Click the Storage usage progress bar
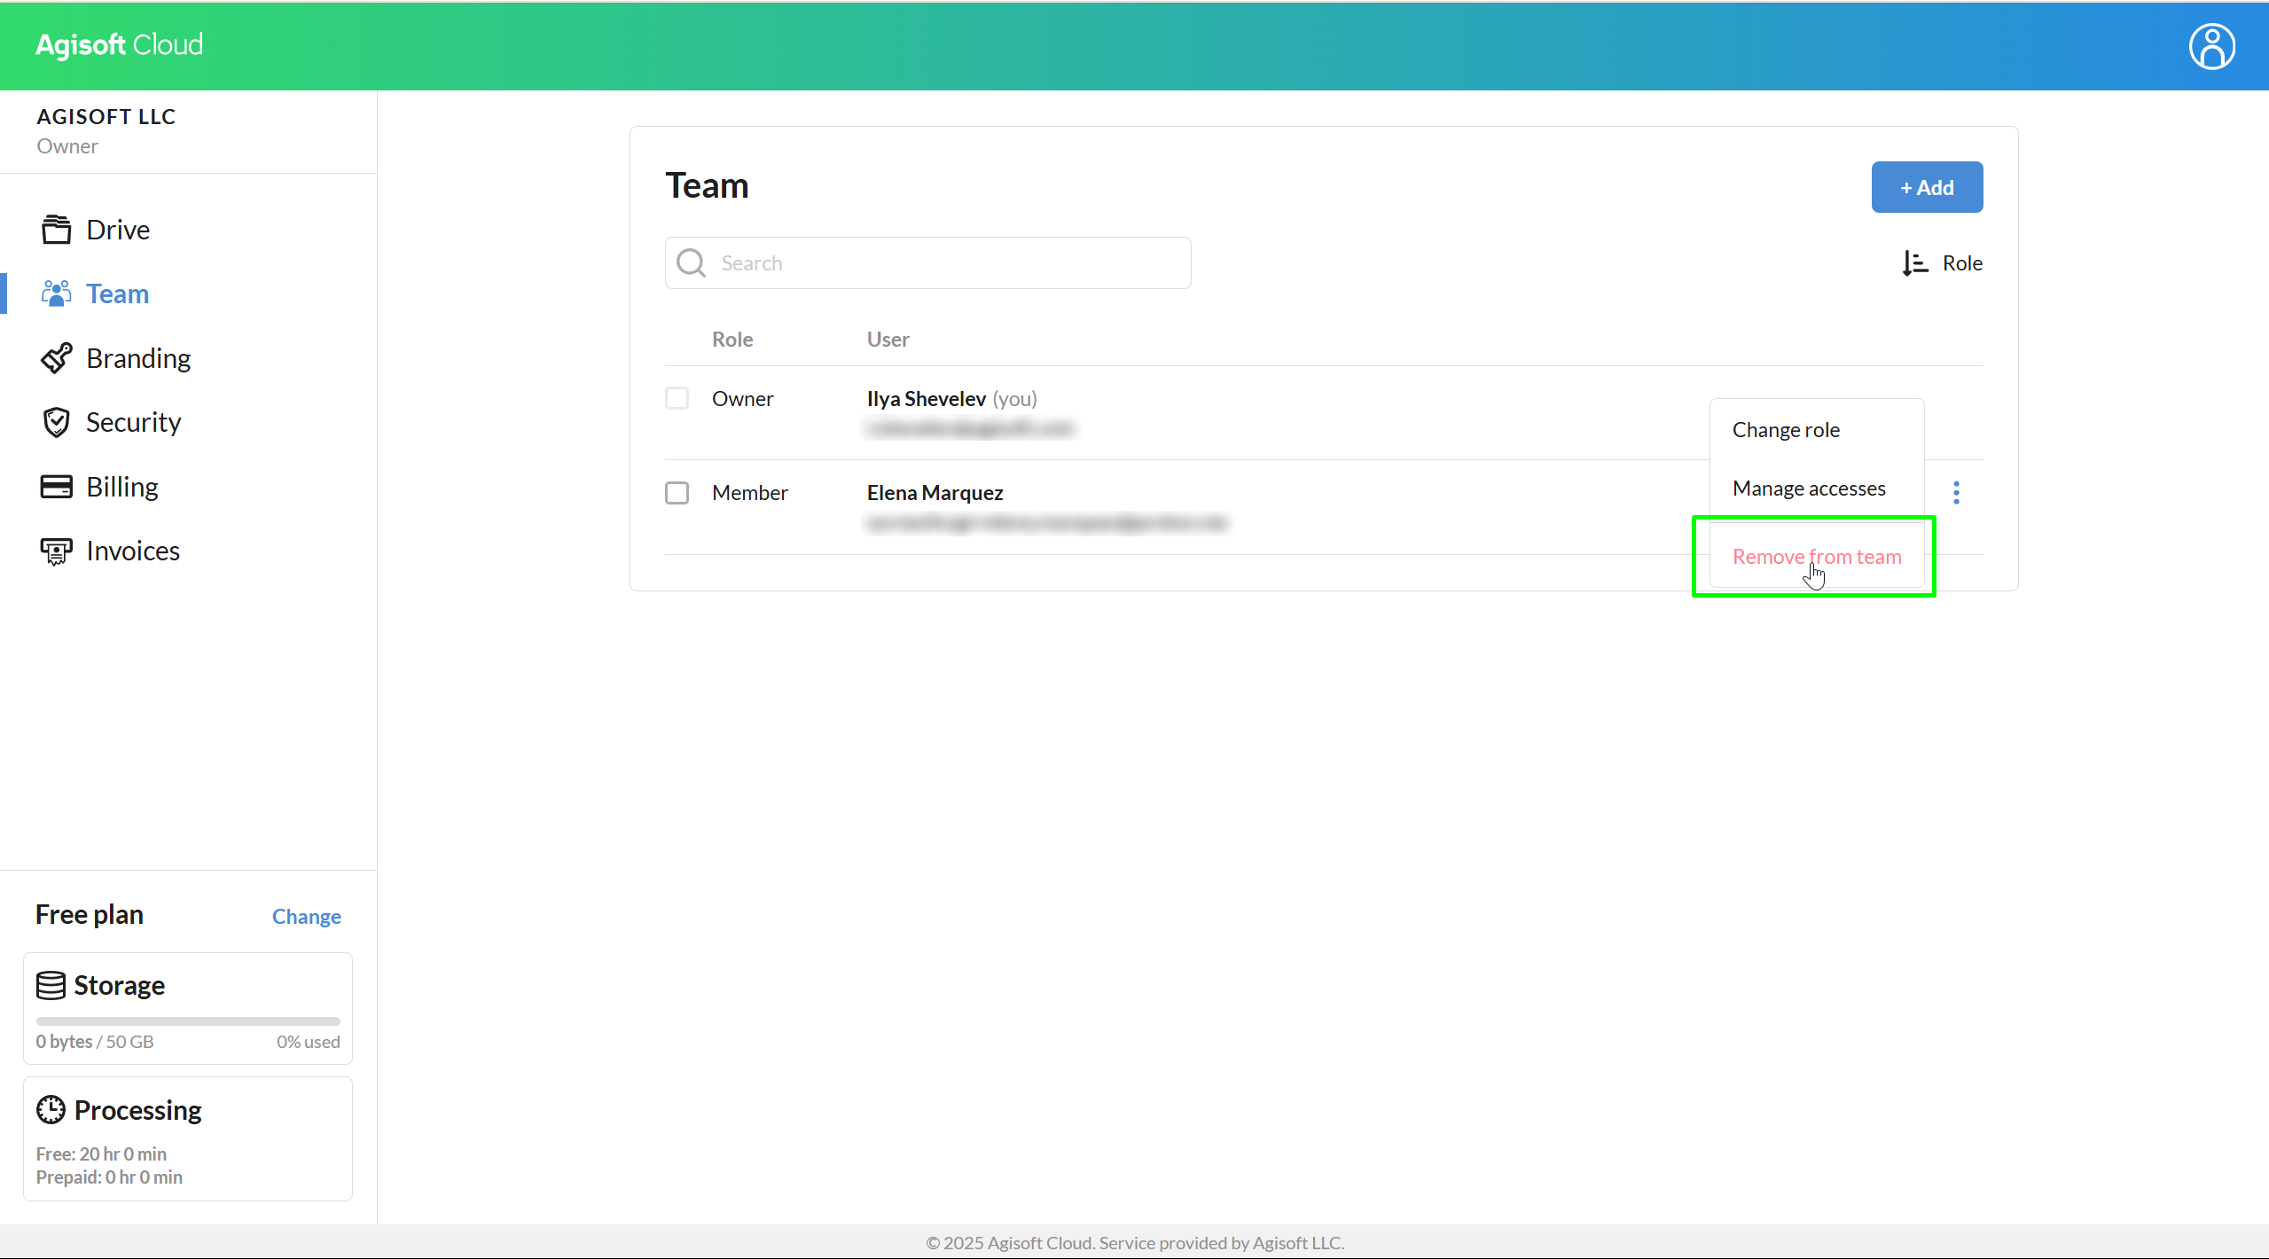Screen dimensions: 2269x1259 point(188,1021)
